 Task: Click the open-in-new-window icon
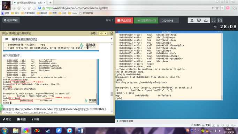pos(220,20)
